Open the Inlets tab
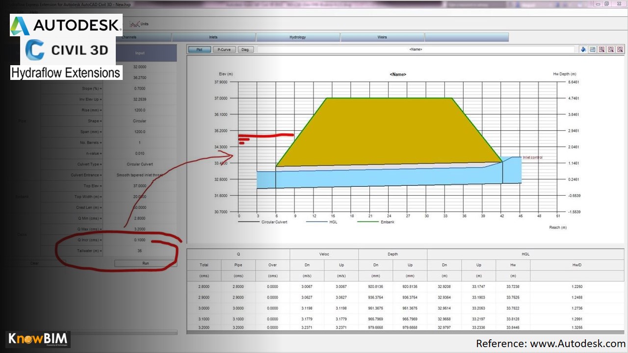628x353 pixels. 213,37
